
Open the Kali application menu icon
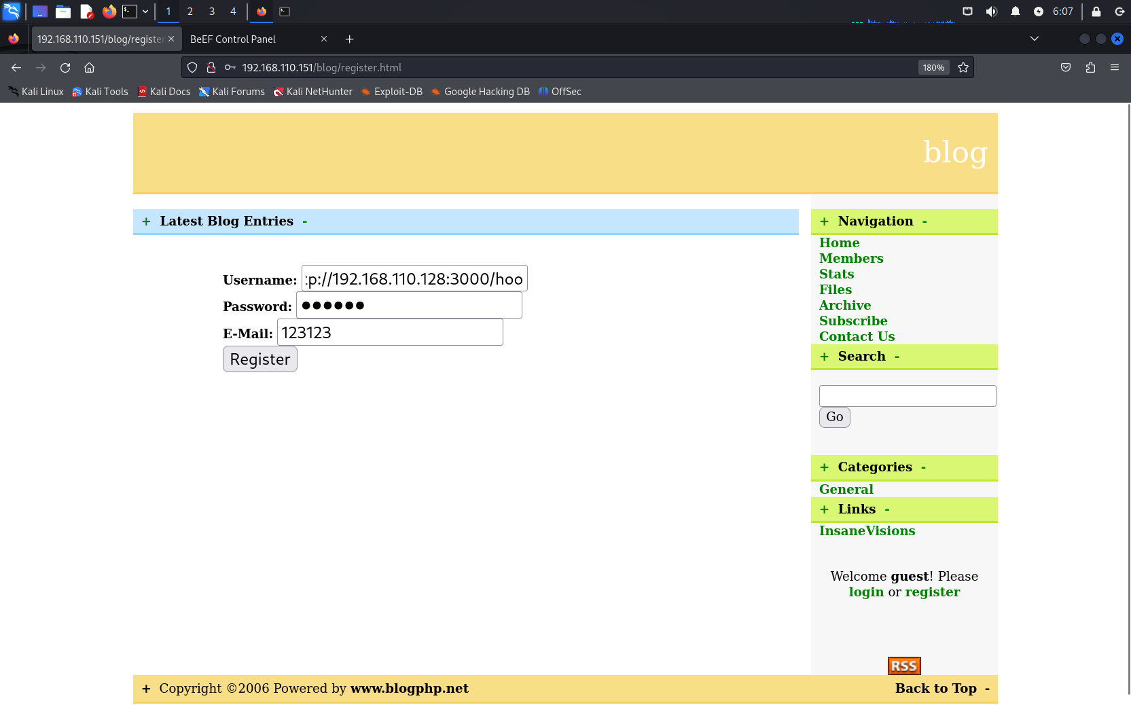[x=12, y=12]
